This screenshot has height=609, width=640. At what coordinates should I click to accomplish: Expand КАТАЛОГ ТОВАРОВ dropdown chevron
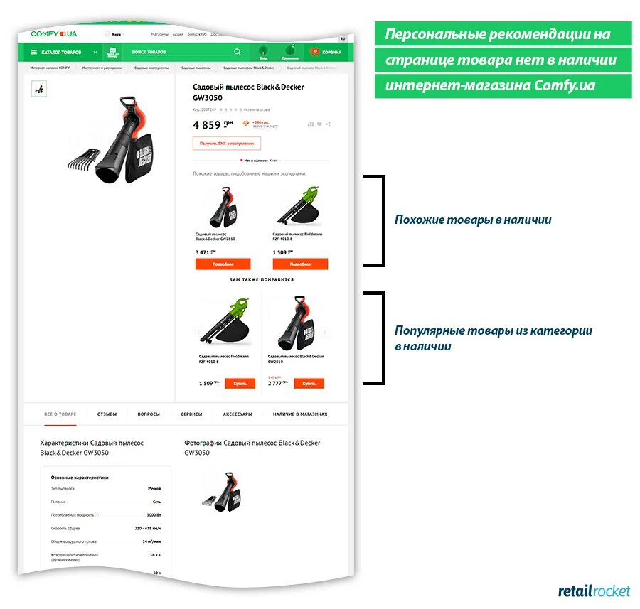point(95,52)
